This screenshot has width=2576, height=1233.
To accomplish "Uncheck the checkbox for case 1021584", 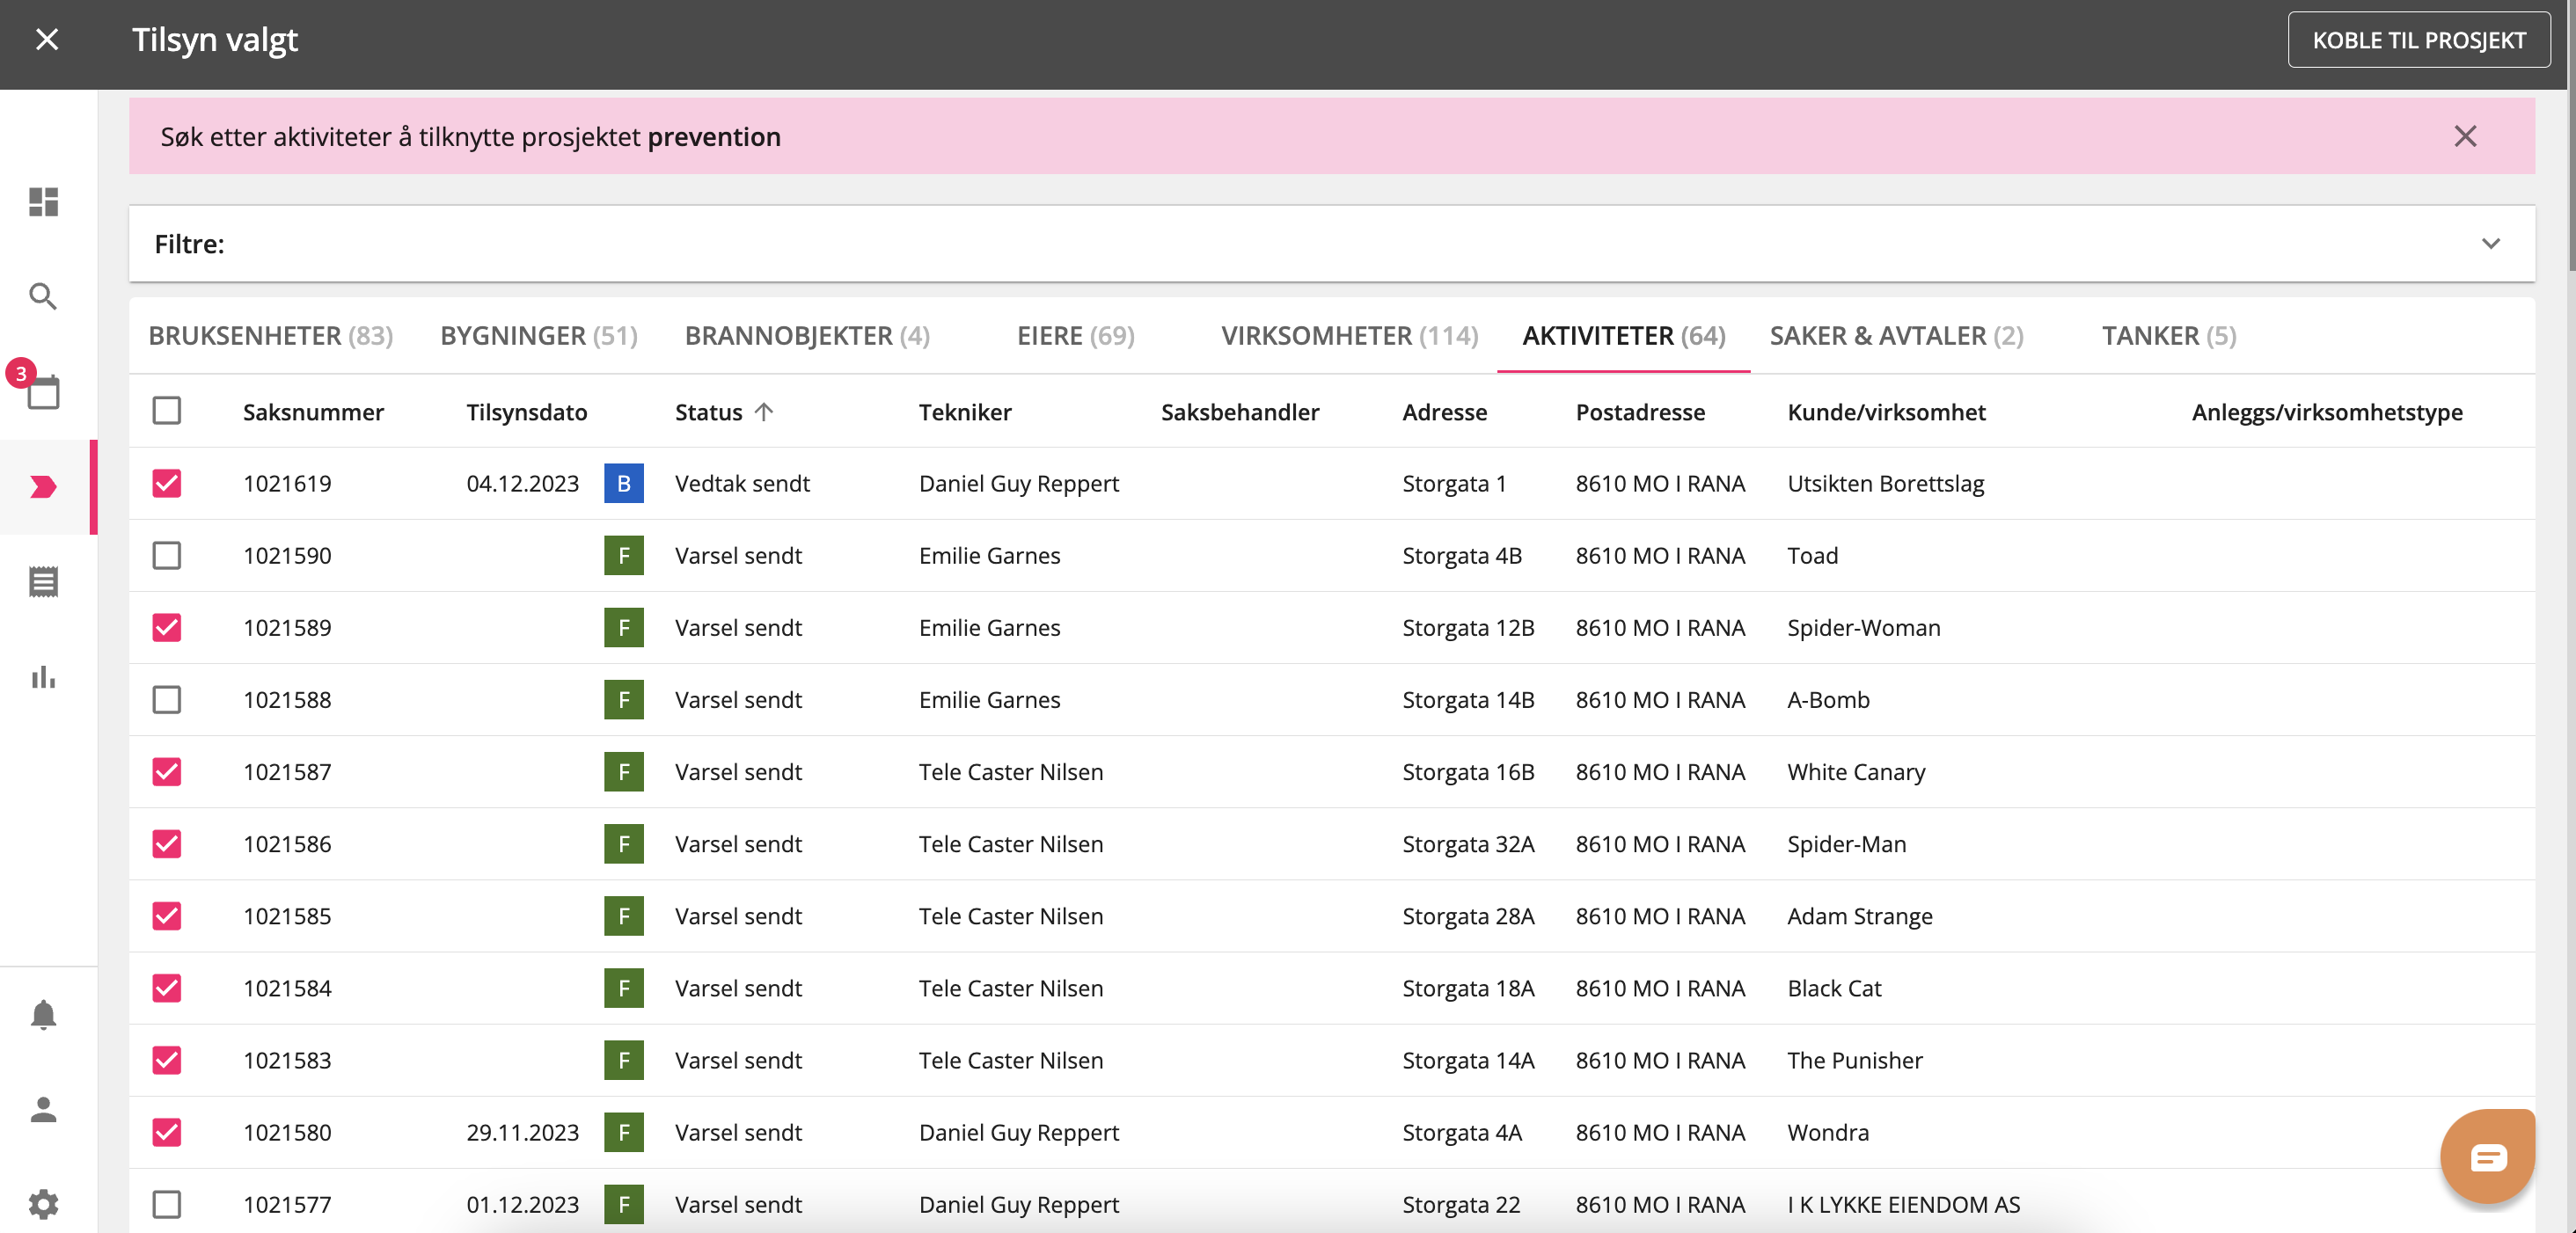I will 167,988.
